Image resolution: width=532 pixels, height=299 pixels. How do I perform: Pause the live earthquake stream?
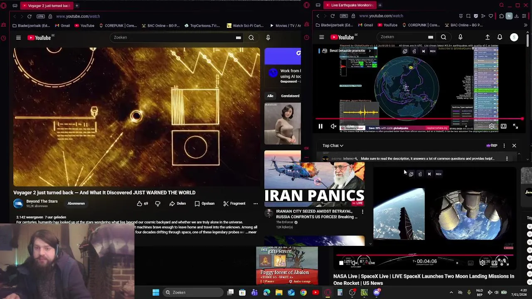[320, 126]
